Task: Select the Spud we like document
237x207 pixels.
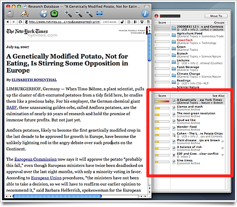Action: click(189, 121)
